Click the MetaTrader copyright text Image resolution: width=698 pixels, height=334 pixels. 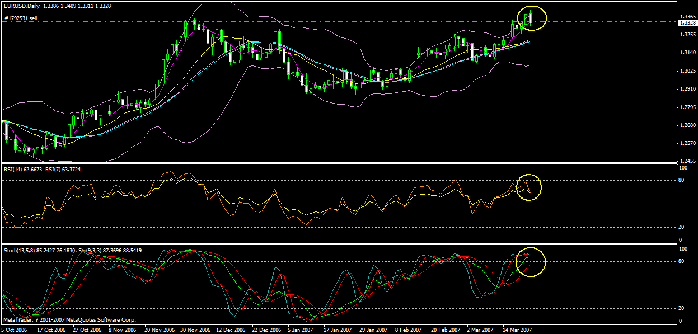(x=69, y=320)
